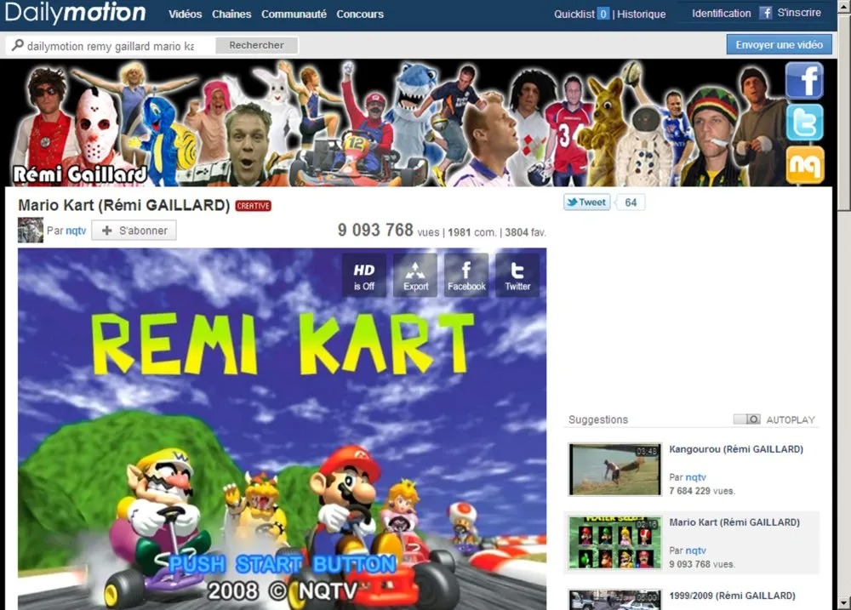Click nqtv under the Mario Kart suggestion

(696, 550)
